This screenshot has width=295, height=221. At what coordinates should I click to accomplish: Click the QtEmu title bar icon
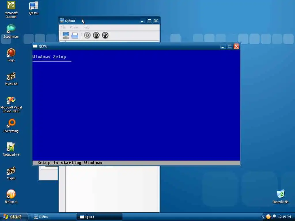tap(62, 20)
